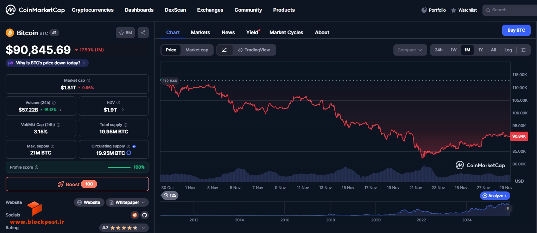Click the 125 history clock badge

click(x=170, y=195)
